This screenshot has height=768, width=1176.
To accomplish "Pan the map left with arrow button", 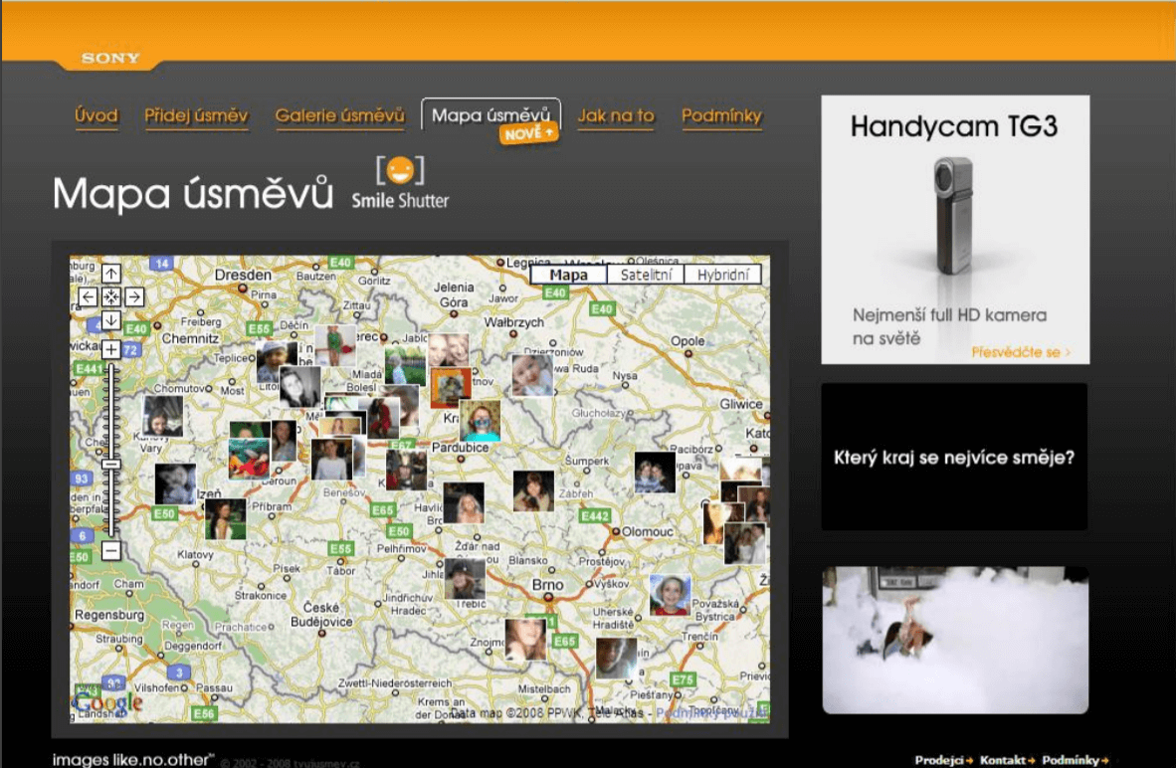I will tap(88, 297).
